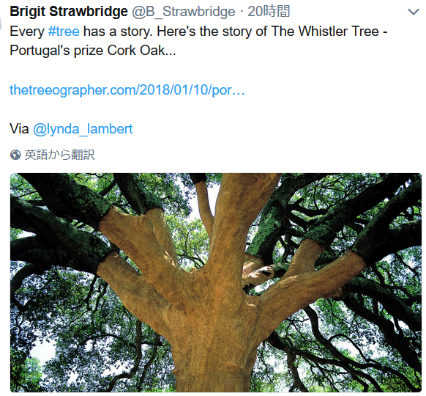
Task: Click the @B_Strawbridge handle
Action: (184, 12)
